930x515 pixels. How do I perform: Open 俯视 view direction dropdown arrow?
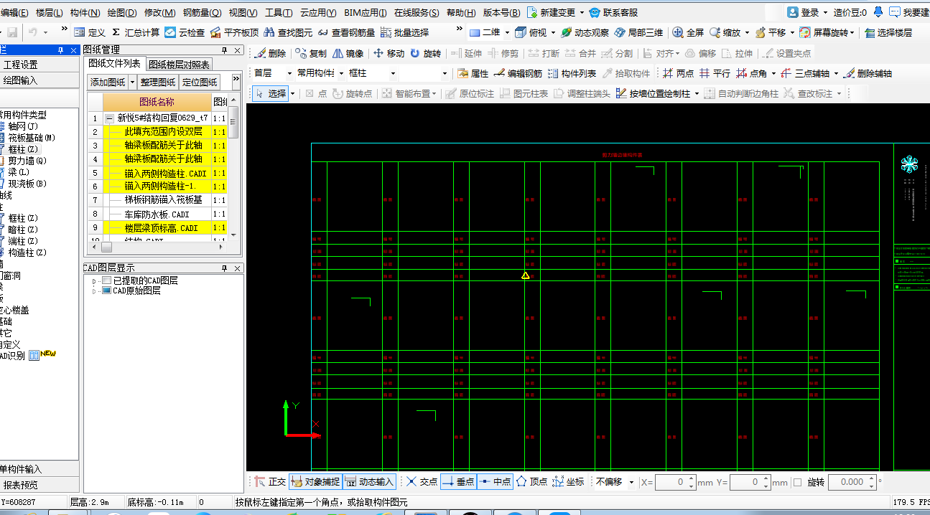554,33
